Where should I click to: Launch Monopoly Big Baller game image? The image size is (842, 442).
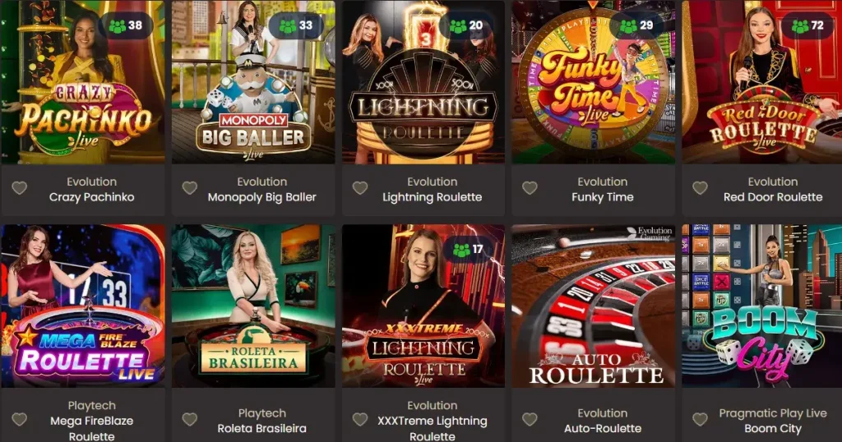click(253, 82)
